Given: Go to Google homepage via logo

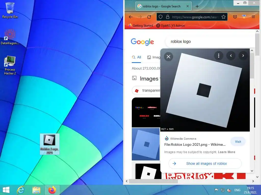Looking at the screenshot, I should (142, 42).
